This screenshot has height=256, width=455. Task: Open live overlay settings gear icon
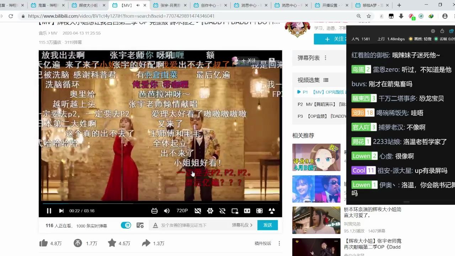[433, 31]
